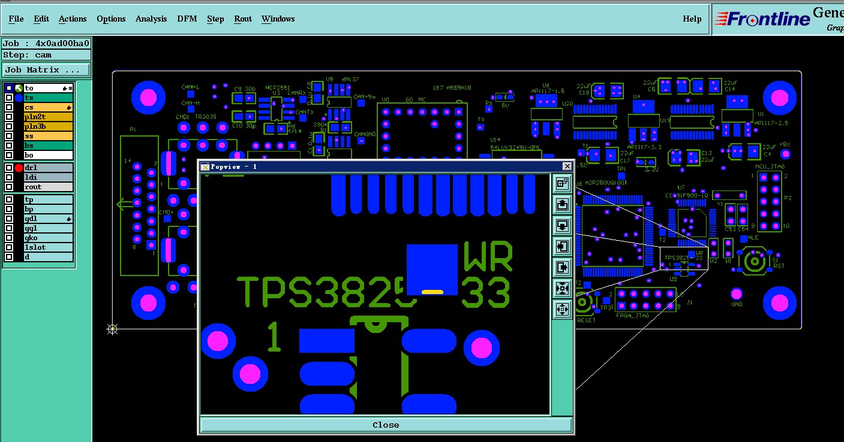This screenshot has height=442, width=844.
Task: Click the Popview pan right icon
Action: [x=562, y=267]
